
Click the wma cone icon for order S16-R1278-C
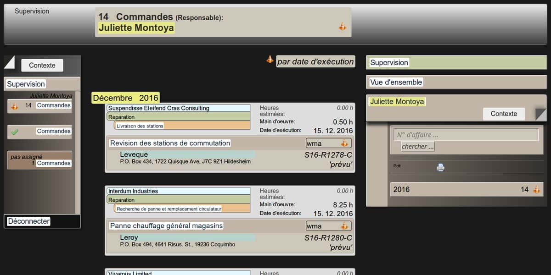[344, 143]
